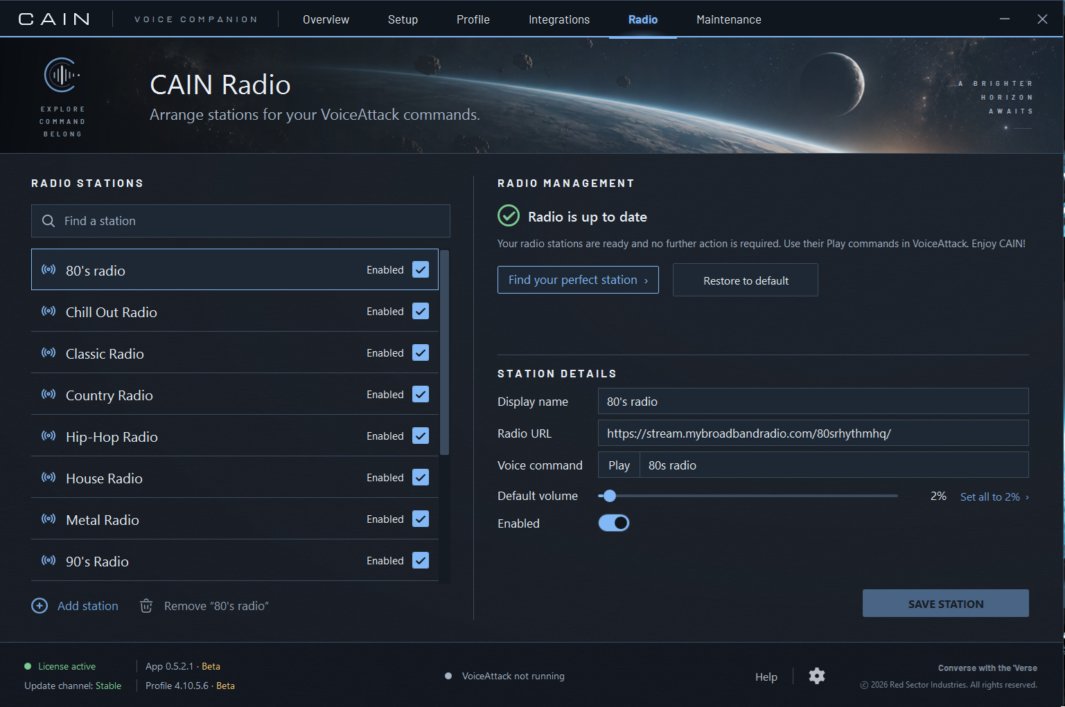Click the Radio URL input field

point(813,433)
